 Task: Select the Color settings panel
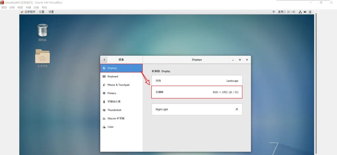[x=111, y=127]
